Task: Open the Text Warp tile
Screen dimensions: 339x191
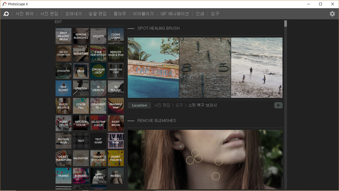Action: coord(98,141)
